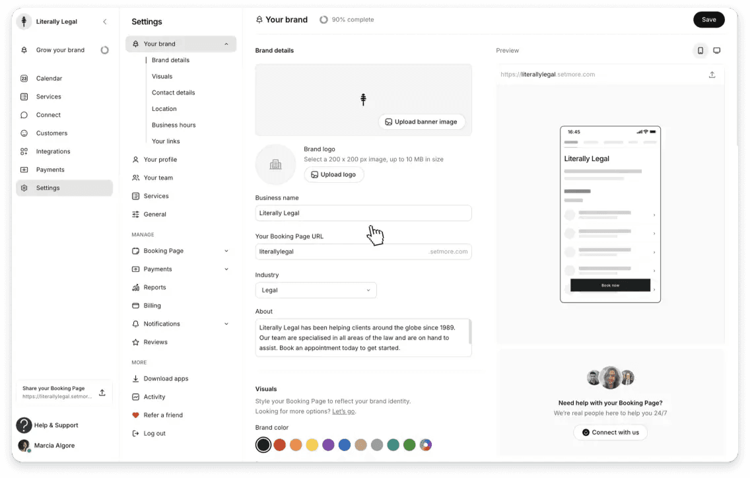Click the Grow your brand progress ring

tap(104, 50)
